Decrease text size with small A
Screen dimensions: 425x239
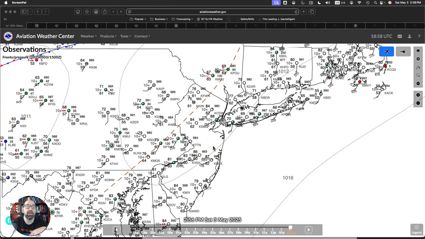click(113, 12)
